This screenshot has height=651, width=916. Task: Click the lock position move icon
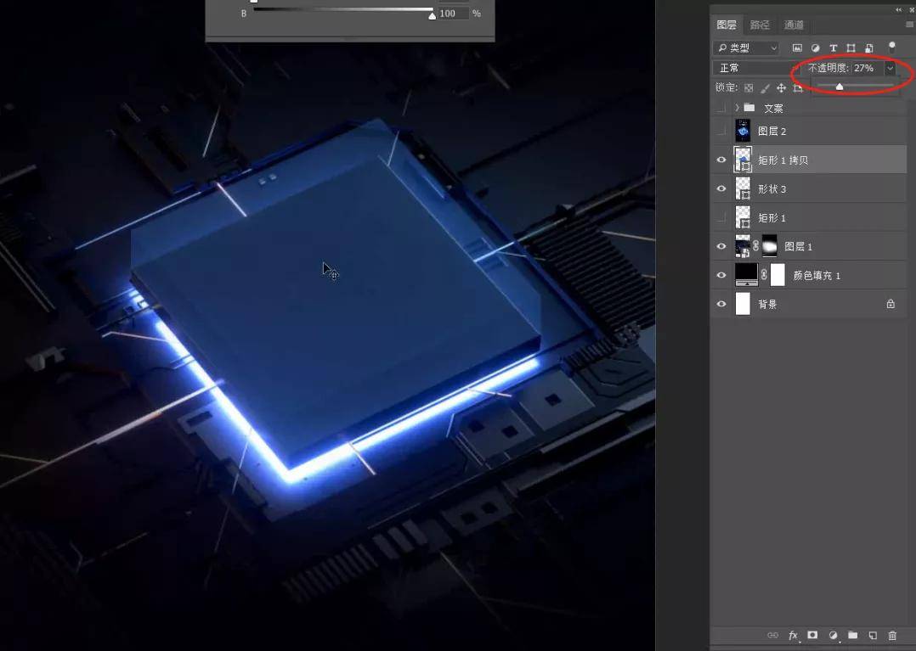781,87
